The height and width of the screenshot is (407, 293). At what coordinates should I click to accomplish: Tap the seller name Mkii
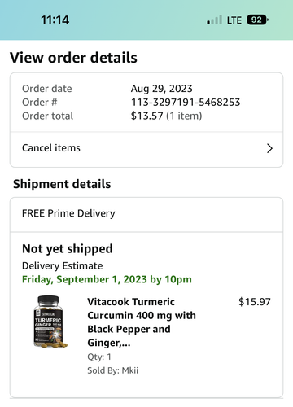(x=130, y=370)
